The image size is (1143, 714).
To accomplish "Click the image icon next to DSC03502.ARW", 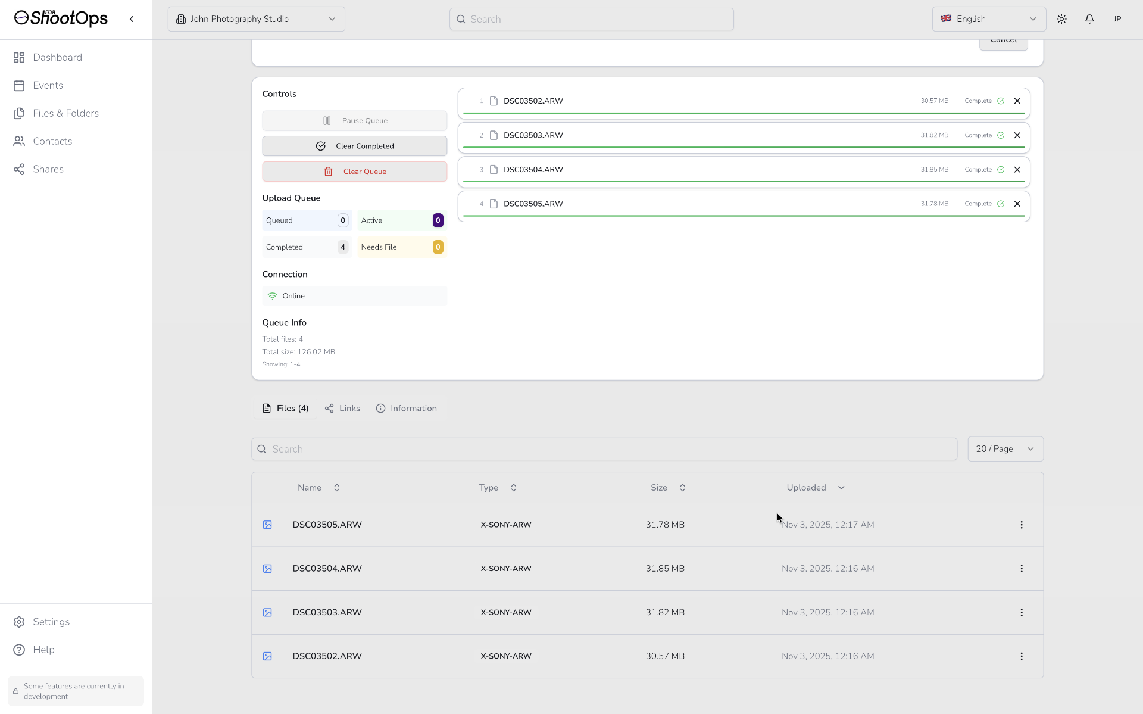I will tap(267, 656).
